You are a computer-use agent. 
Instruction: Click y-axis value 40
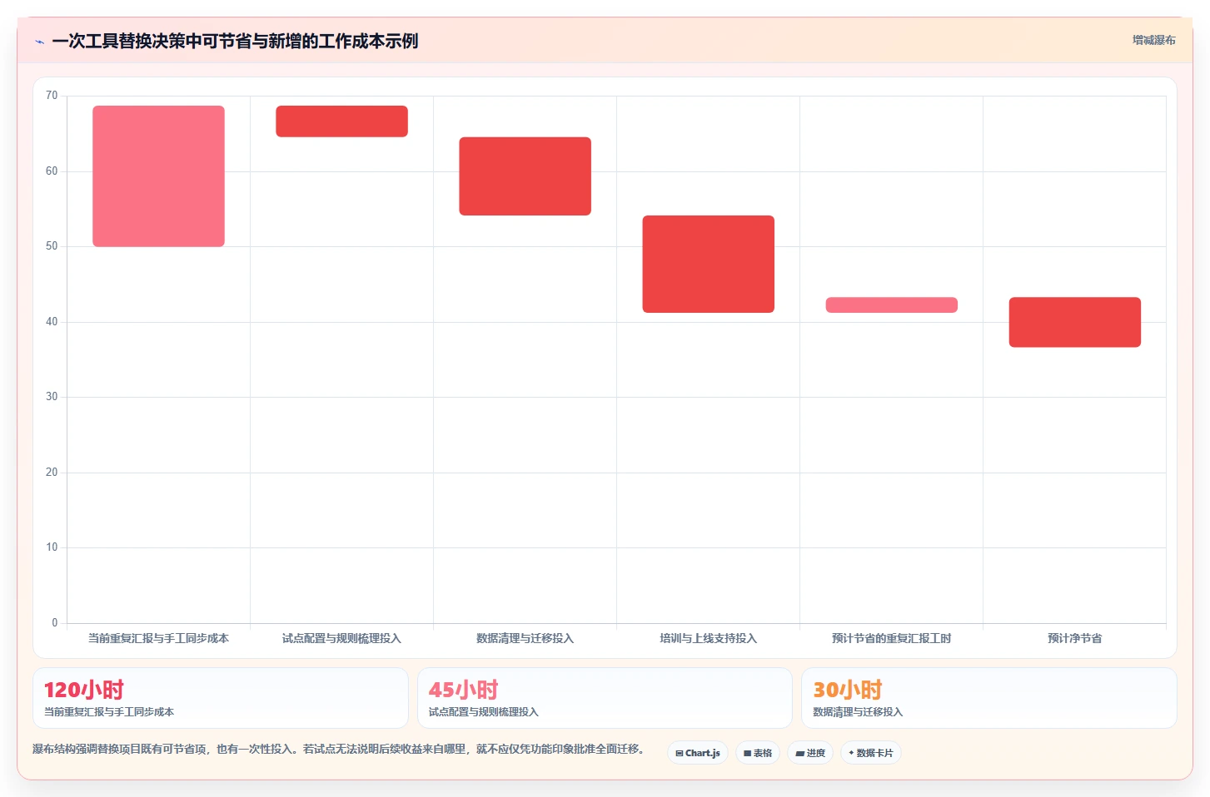[x=52, y=322]
